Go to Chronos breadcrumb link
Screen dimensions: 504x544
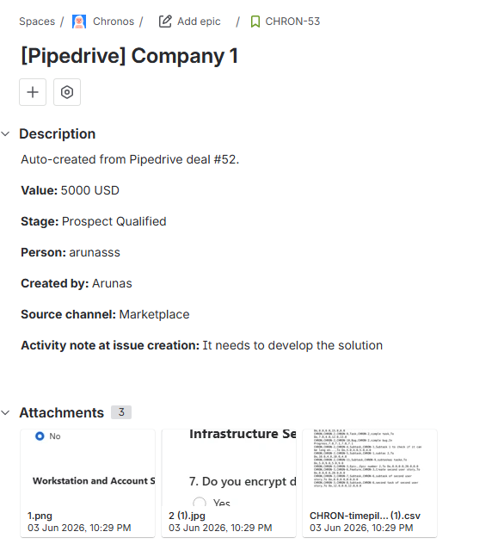(114, 22)
